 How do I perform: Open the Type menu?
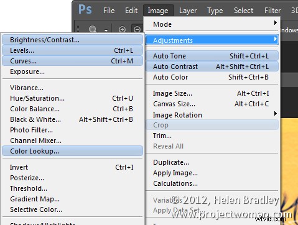pyautogui.click(x=215, y=11)
